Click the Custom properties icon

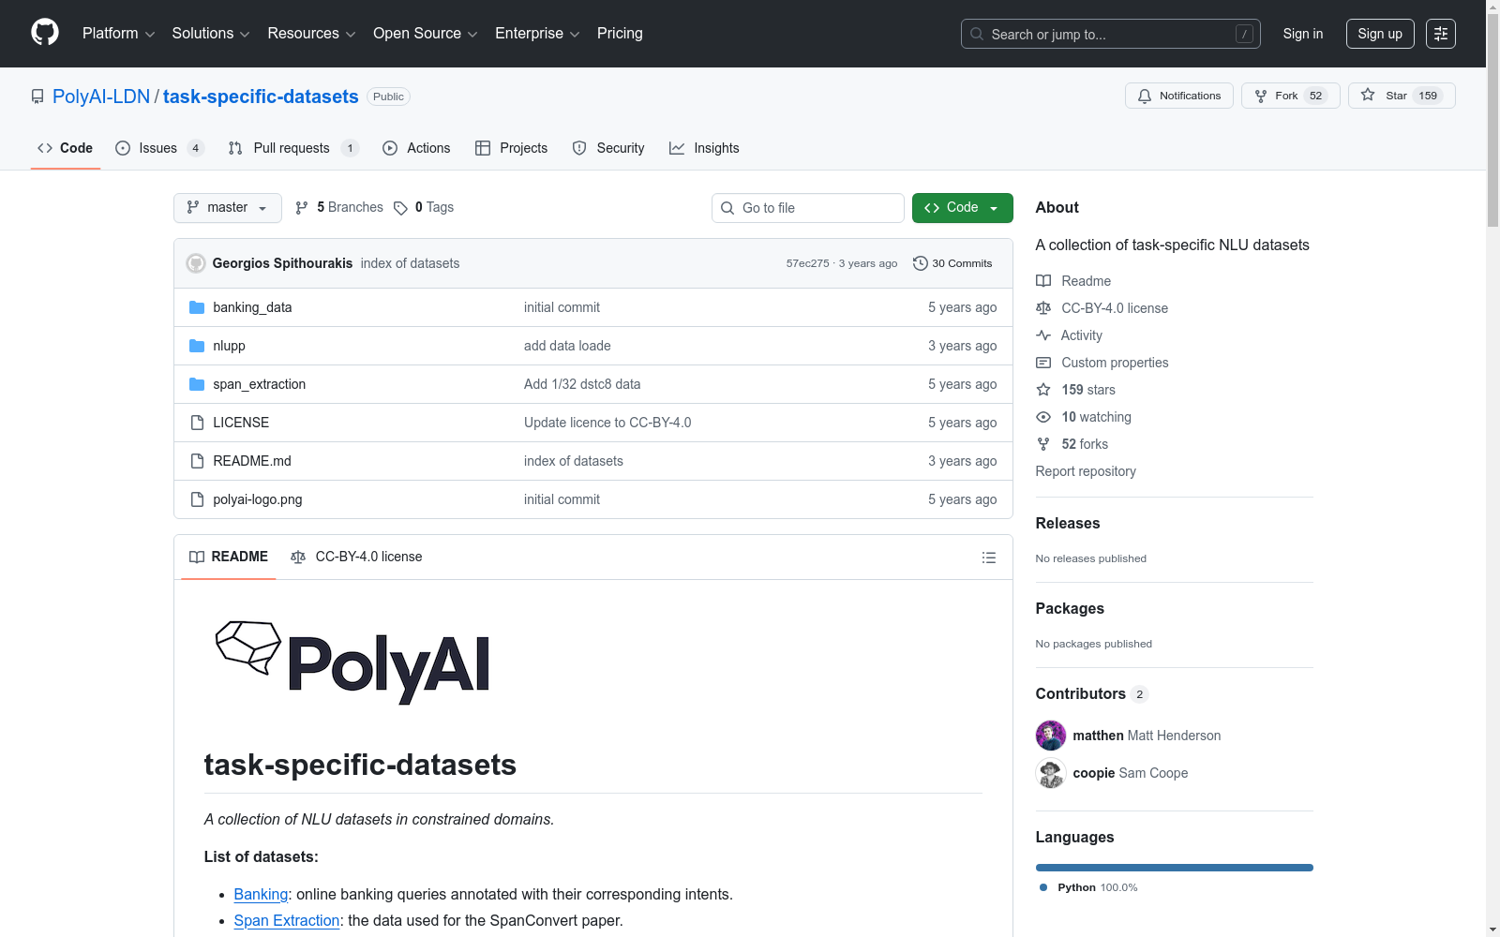click(x=1043, y=363)
